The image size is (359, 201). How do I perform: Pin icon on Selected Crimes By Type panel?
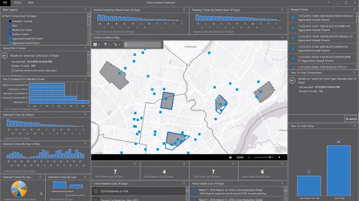pyautogui.click(x=85, y=177)
